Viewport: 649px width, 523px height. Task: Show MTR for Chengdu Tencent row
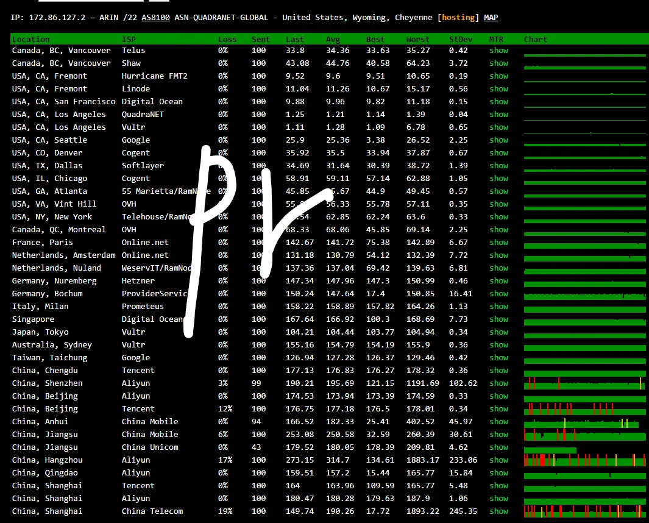pyautogui.click(x=498, y=371)
